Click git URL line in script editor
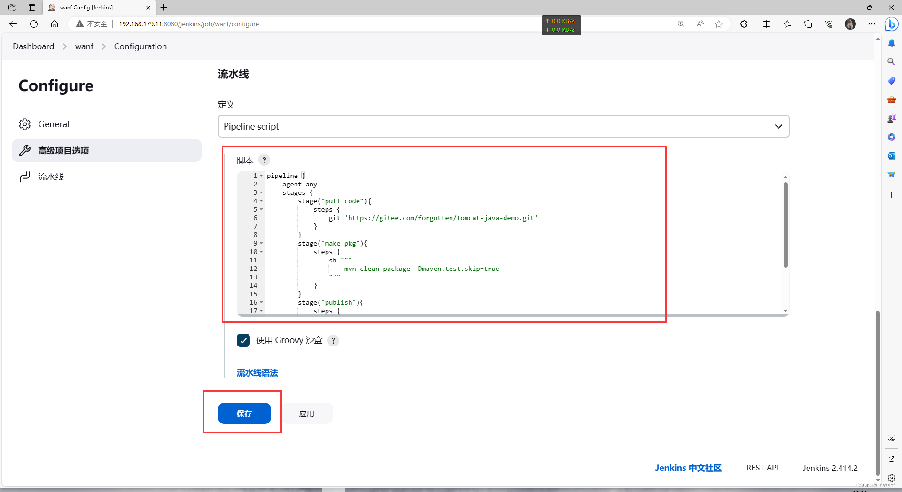 433,218
